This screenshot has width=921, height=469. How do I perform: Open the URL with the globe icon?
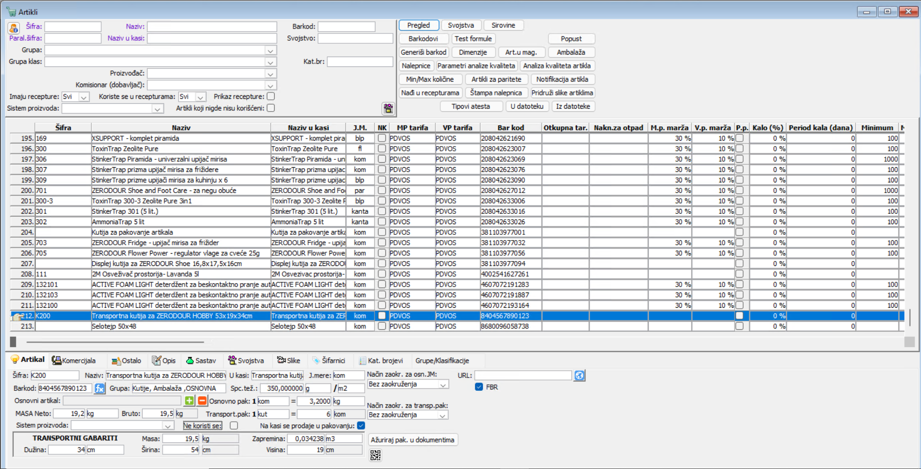(x=580, y=376)
